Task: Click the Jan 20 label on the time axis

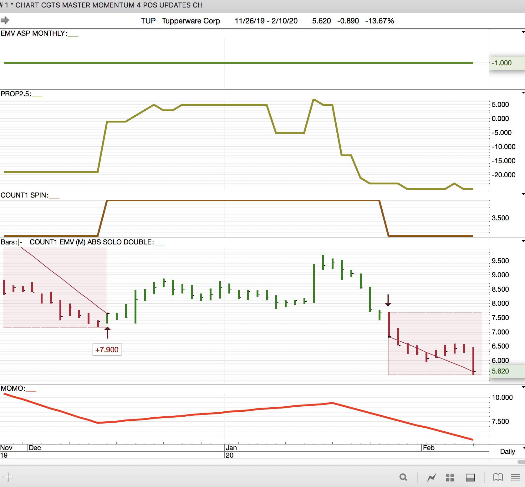Action: click(231, 451)
